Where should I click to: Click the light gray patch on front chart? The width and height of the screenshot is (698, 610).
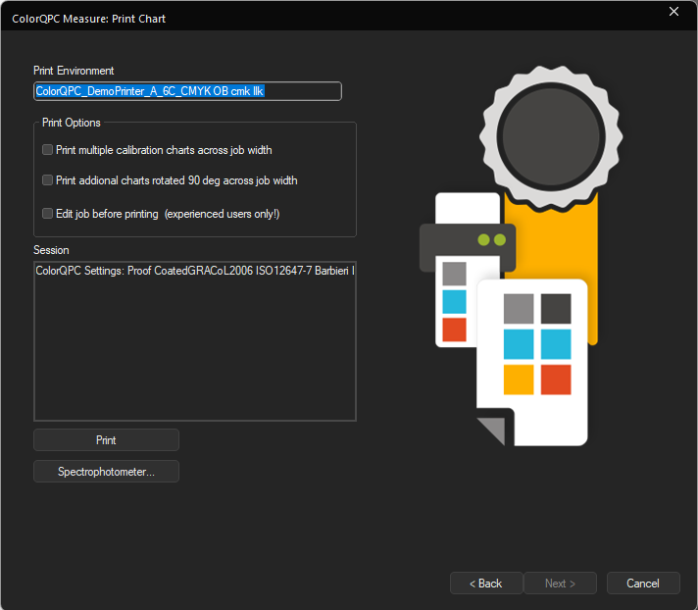pyautogui.click(x=519, y=309)
